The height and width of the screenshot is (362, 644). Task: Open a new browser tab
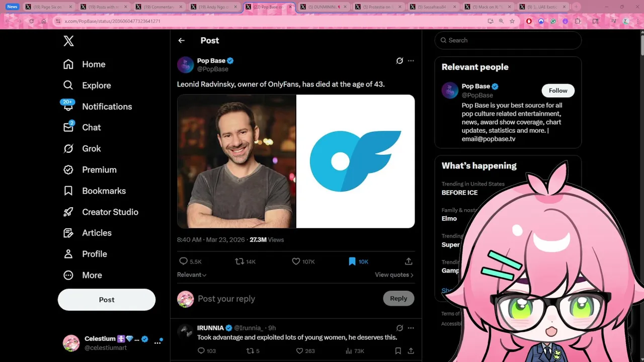coord(576,7)
